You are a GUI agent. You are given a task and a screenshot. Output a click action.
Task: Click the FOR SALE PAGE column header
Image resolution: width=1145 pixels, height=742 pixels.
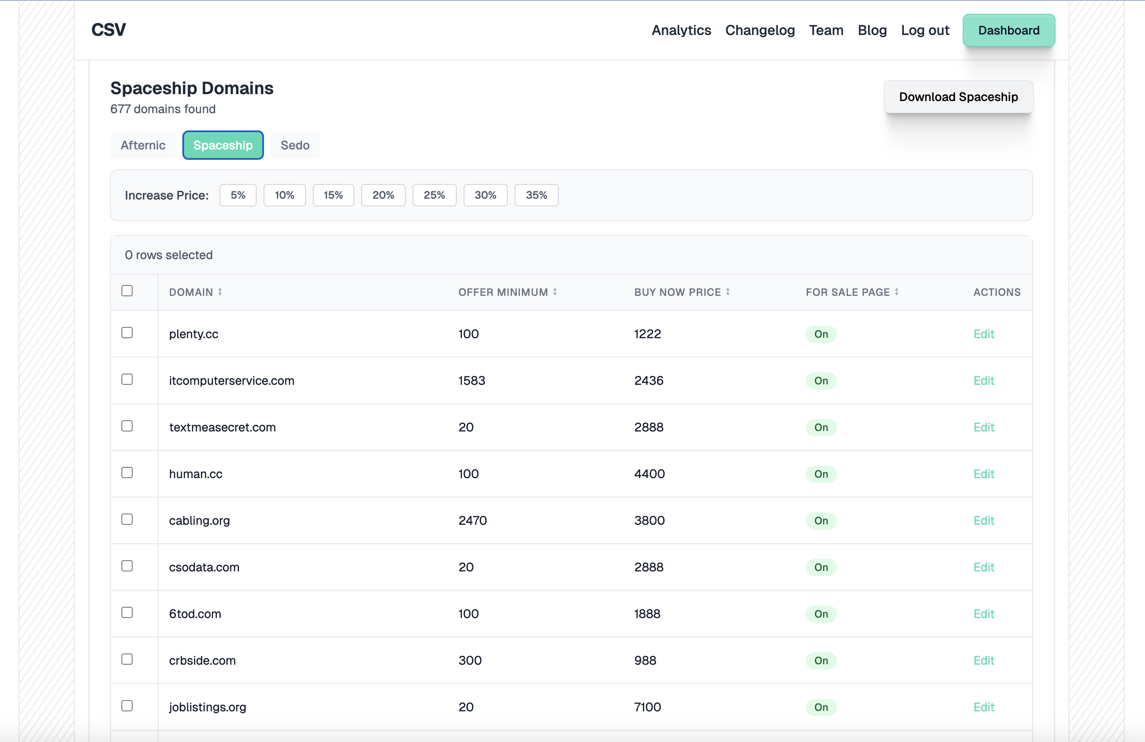(x=848, y=292)
